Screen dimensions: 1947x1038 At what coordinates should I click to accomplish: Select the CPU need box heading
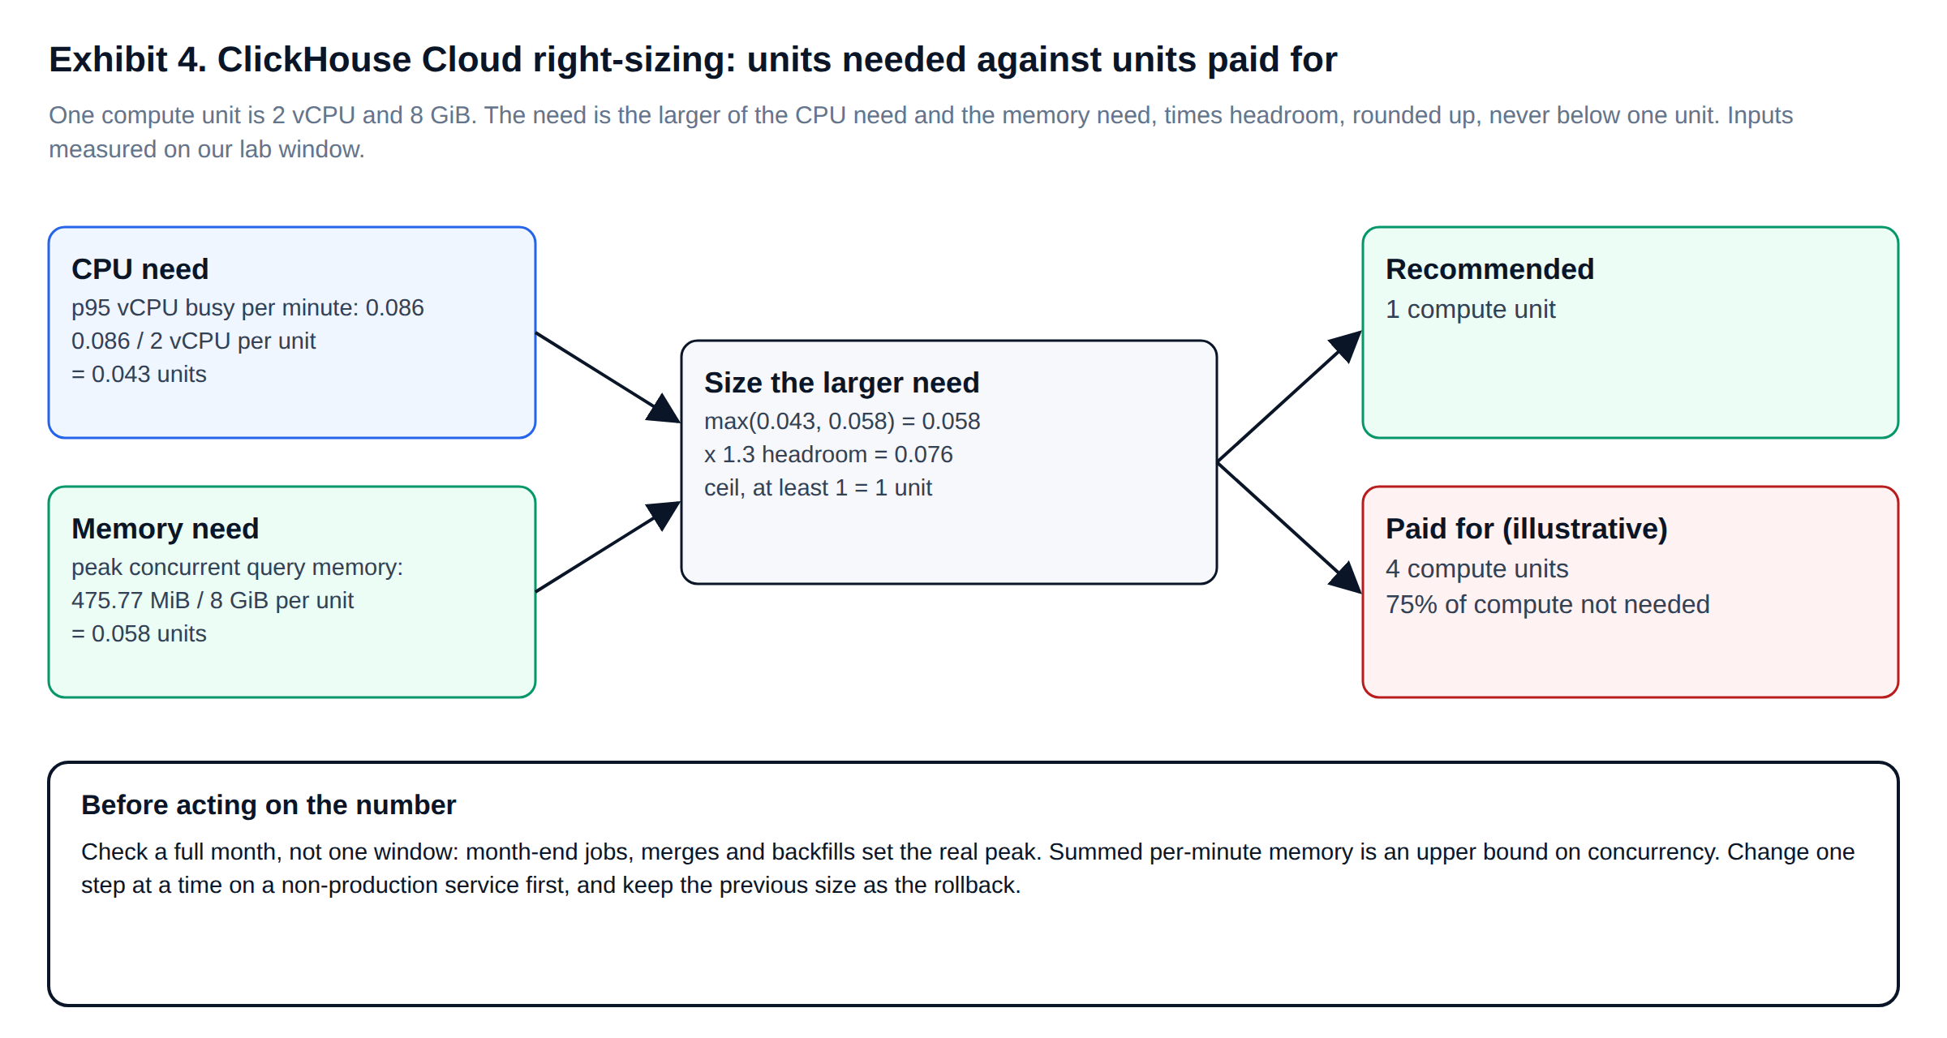click(x=140, y=269)
